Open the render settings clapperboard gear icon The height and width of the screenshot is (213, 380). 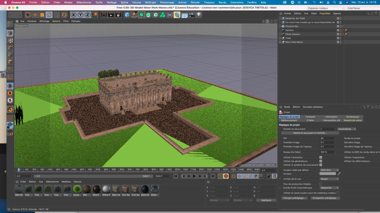click(x=118, y=15)
